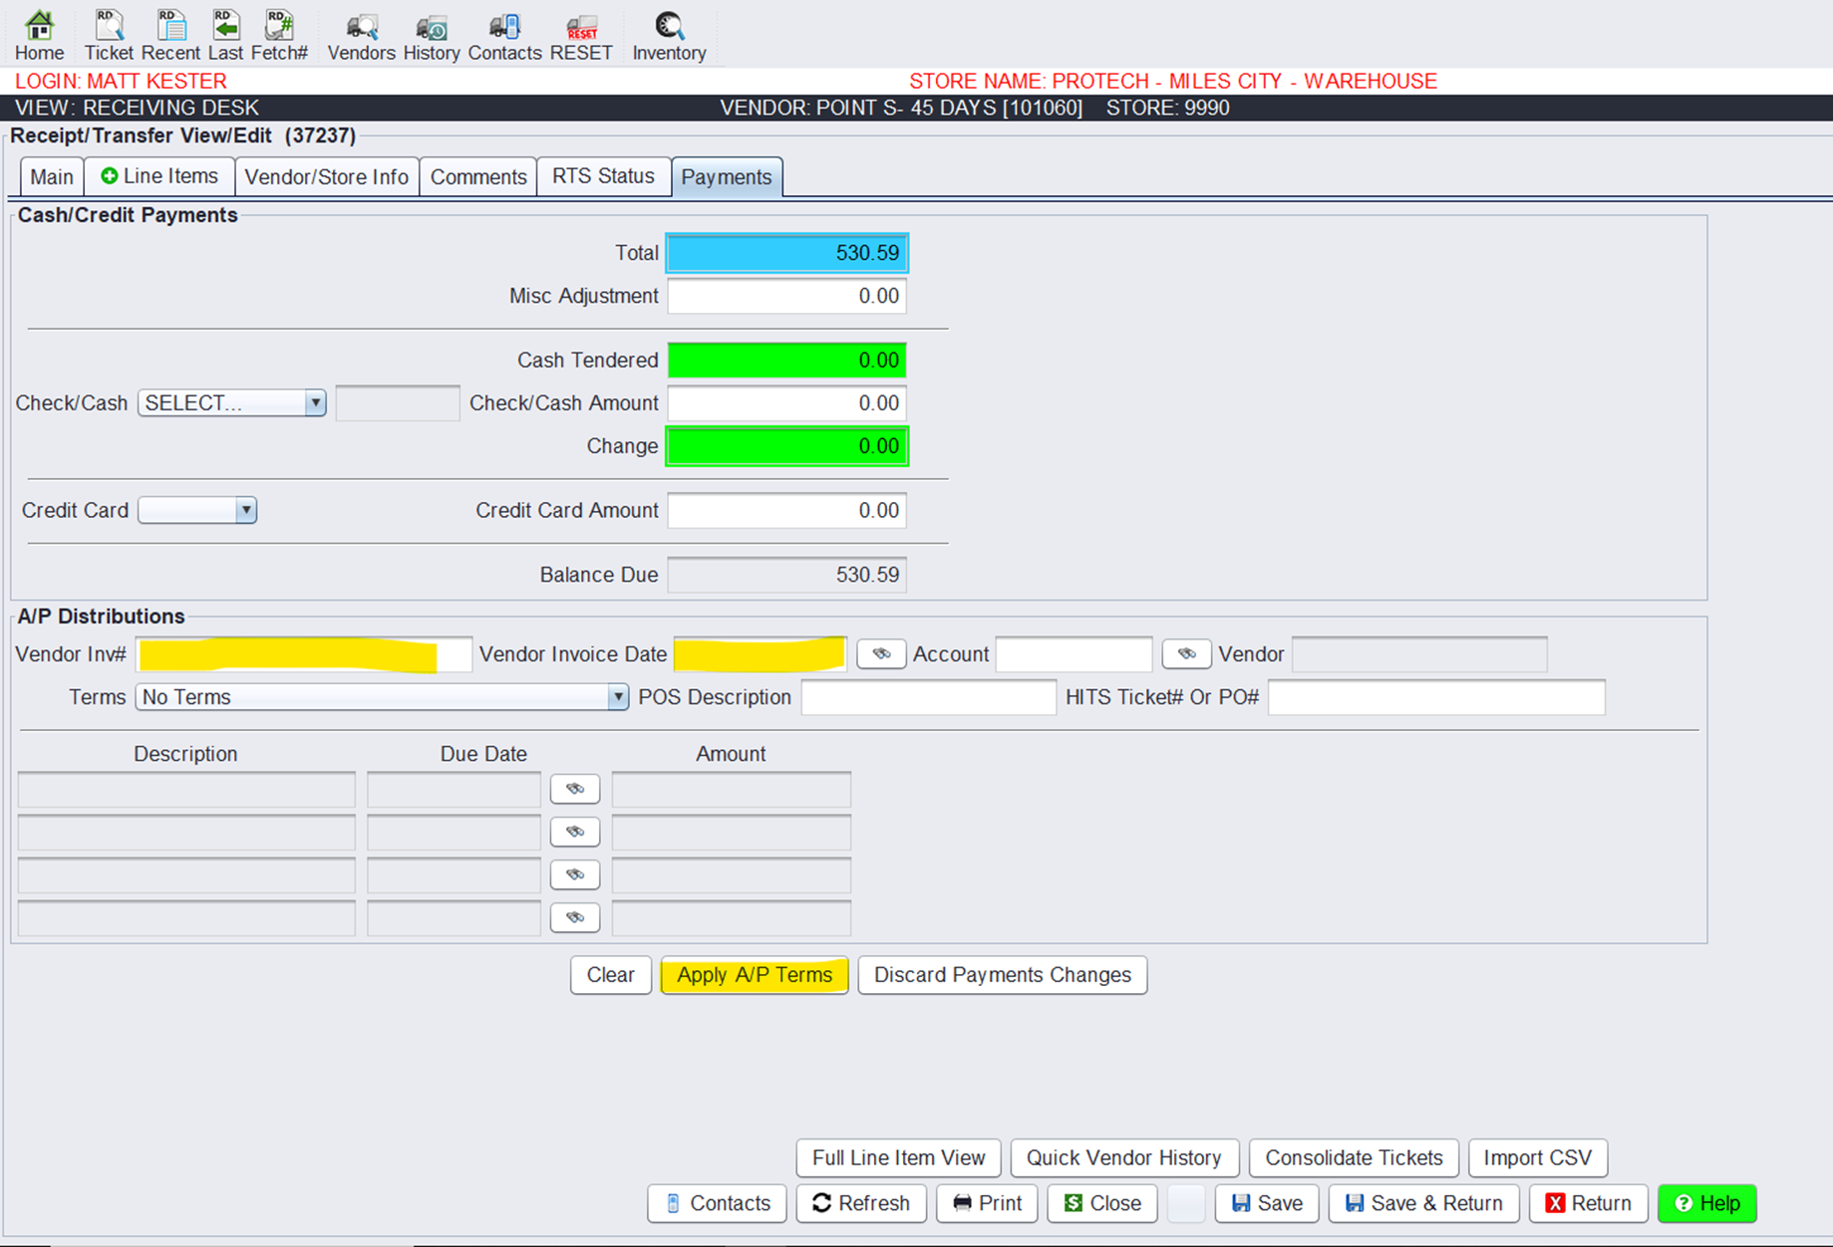Click the Save & Return button

point(1423,1203)
